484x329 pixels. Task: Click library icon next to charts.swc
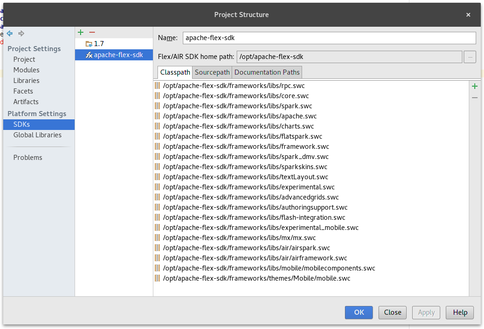pos(157,126)
